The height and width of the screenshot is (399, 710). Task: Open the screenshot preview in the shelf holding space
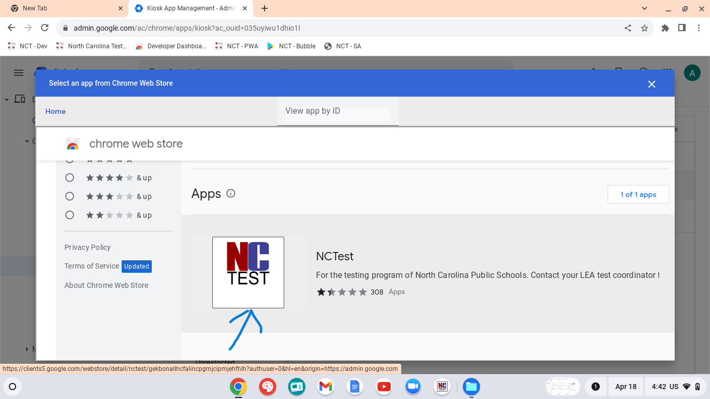[563, 387]
